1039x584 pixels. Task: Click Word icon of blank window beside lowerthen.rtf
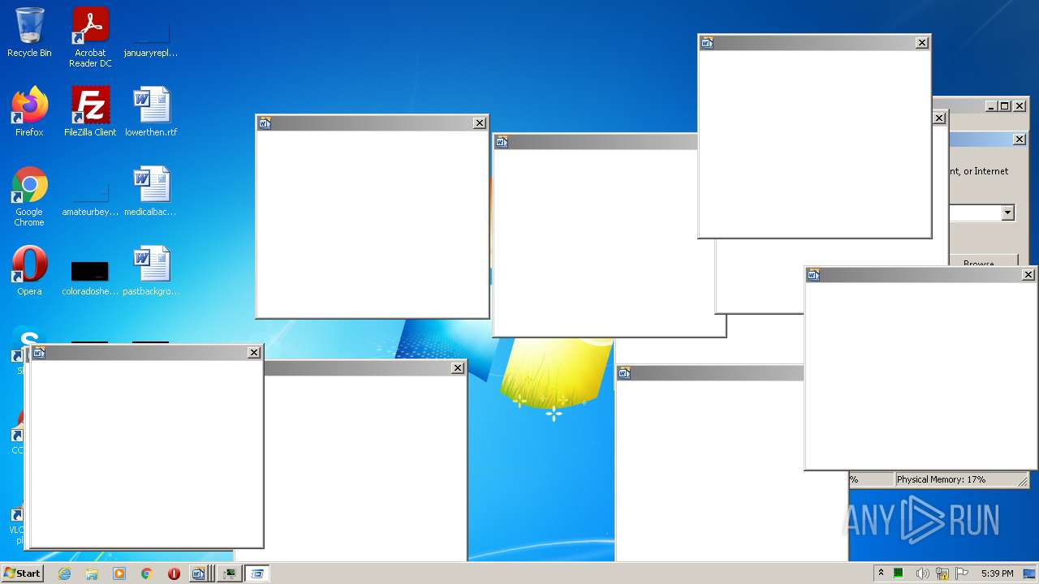coord(265,123)
